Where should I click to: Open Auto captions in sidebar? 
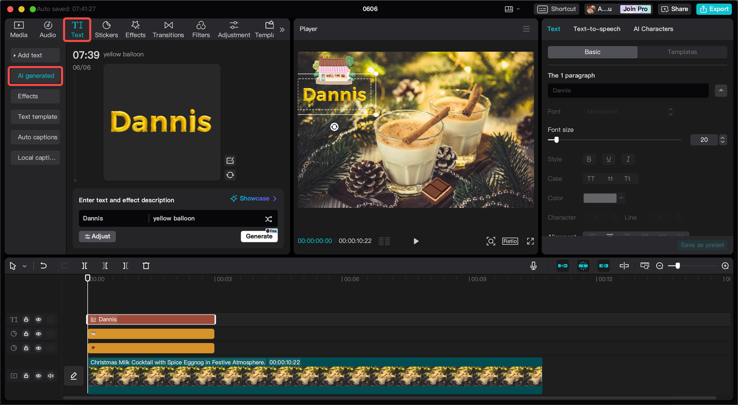pyautogui.click(x=35, y=137)
